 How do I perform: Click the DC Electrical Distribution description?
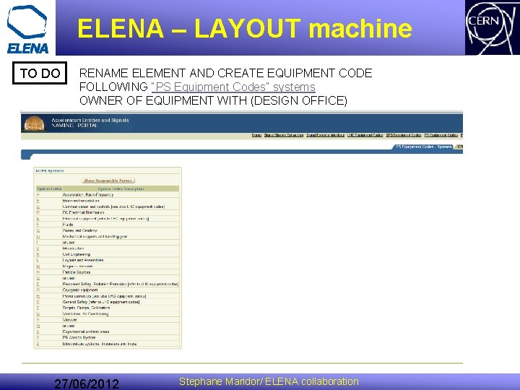[x=83, y=212]
